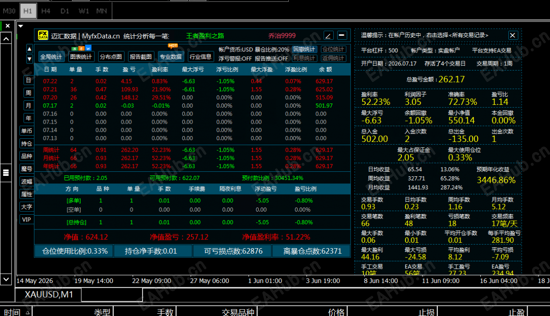
Task: Click the 月统计 summary row
Action: pyautogui.click(x=192, y=158)
